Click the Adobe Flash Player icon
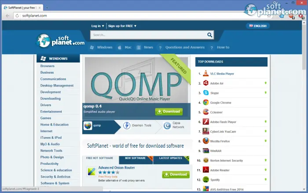 click(205, 122)
